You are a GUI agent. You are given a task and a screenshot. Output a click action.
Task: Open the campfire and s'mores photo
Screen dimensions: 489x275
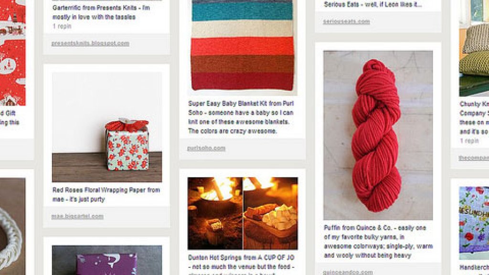[x=243, y=213]
